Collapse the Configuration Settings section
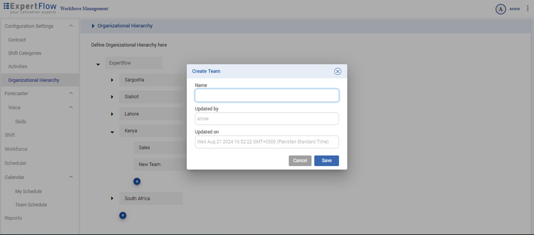Screen dimensions: 534x235 point(71,26)
